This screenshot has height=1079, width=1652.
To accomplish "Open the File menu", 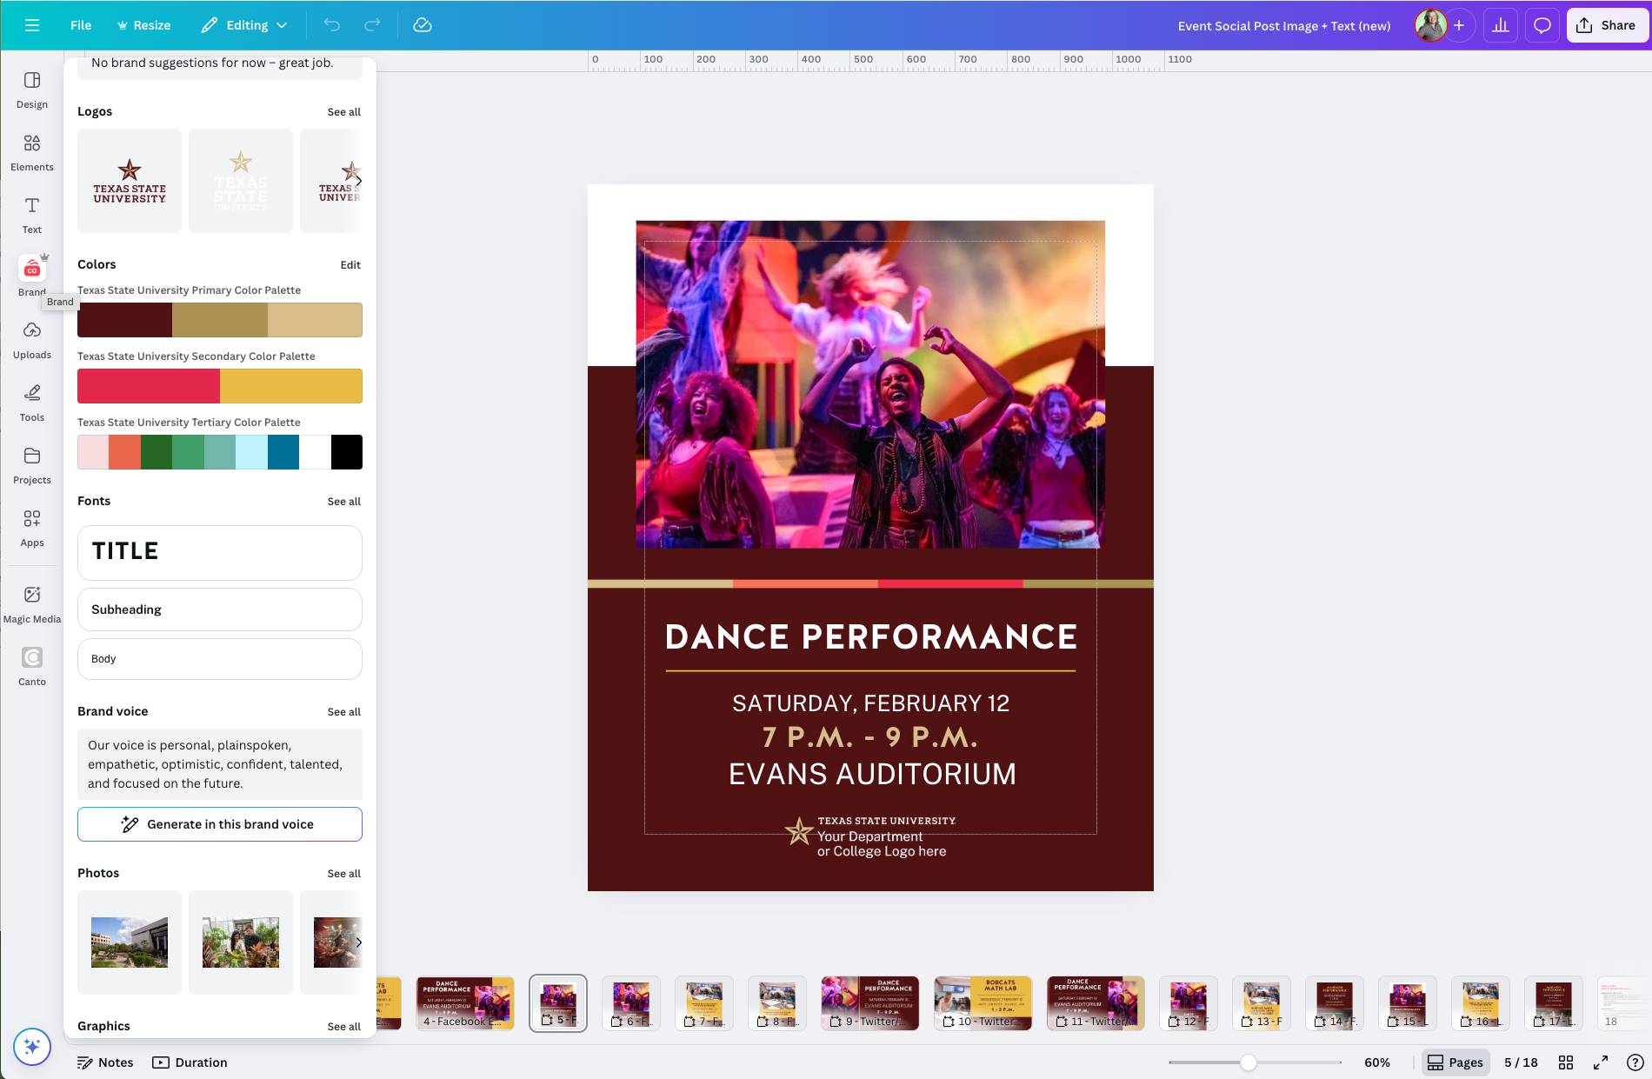I will click(x=80, y=24).
